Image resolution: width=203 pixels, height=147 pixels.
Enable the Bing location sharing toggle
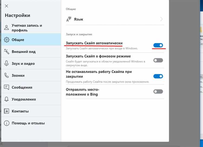[158, 92]
